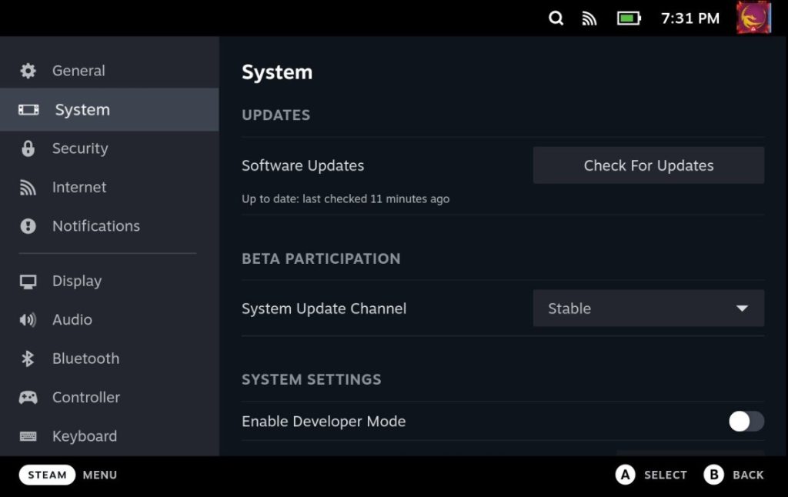
Task: Open Display settings
Action: [109, 281]
